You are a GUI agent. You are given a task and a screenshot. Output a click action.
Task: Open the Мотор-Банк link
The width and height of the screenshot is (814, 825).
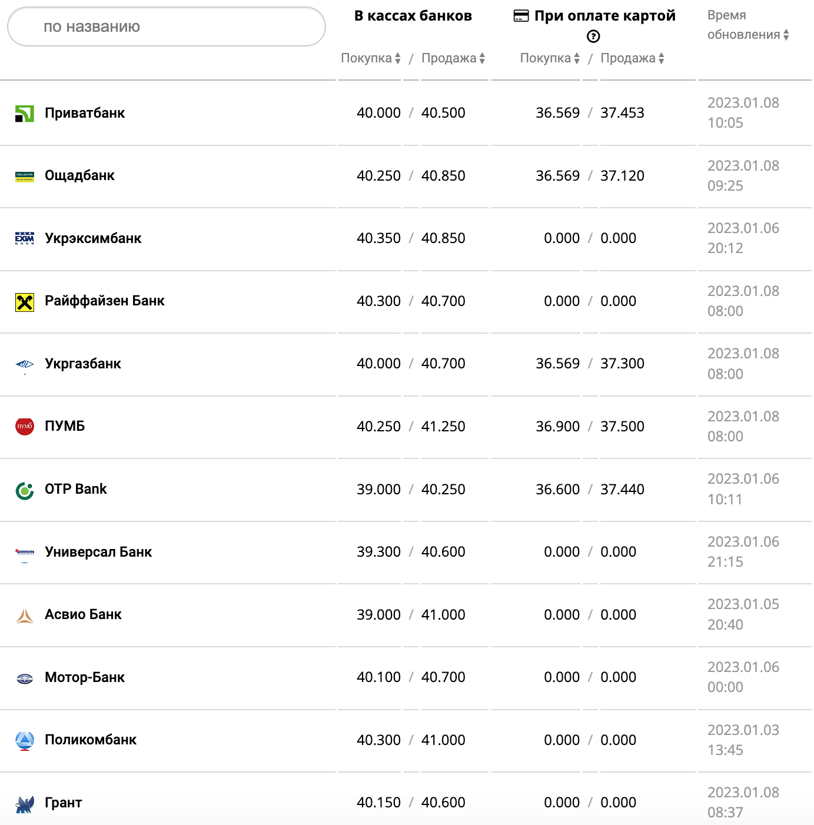[85, 677]
